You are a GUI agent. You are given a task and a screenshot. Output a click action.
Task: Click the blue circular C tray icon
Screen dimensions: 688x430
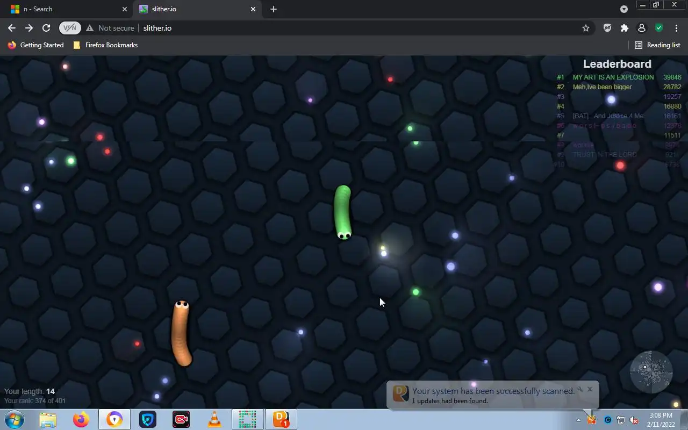pos(608,420)
